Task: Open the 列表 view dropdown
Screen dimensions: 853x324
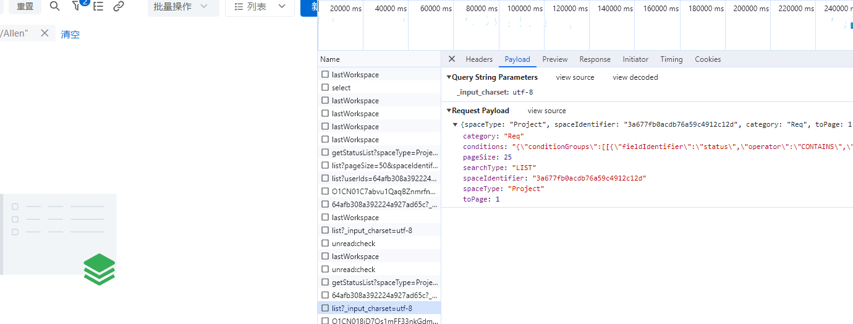Action: pos(259,7)
